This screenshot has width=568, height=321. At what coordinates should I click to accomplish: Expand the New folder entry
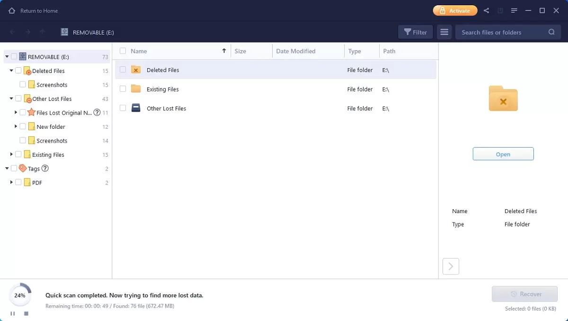pyautogui.click(x=15, y=126)
